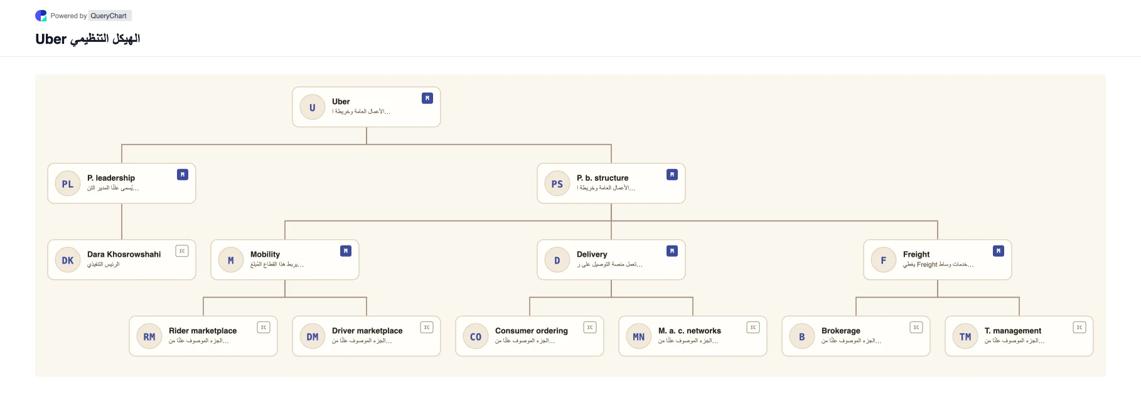Select the "Dara Khosrowshahi" name

tap(124, 254)
